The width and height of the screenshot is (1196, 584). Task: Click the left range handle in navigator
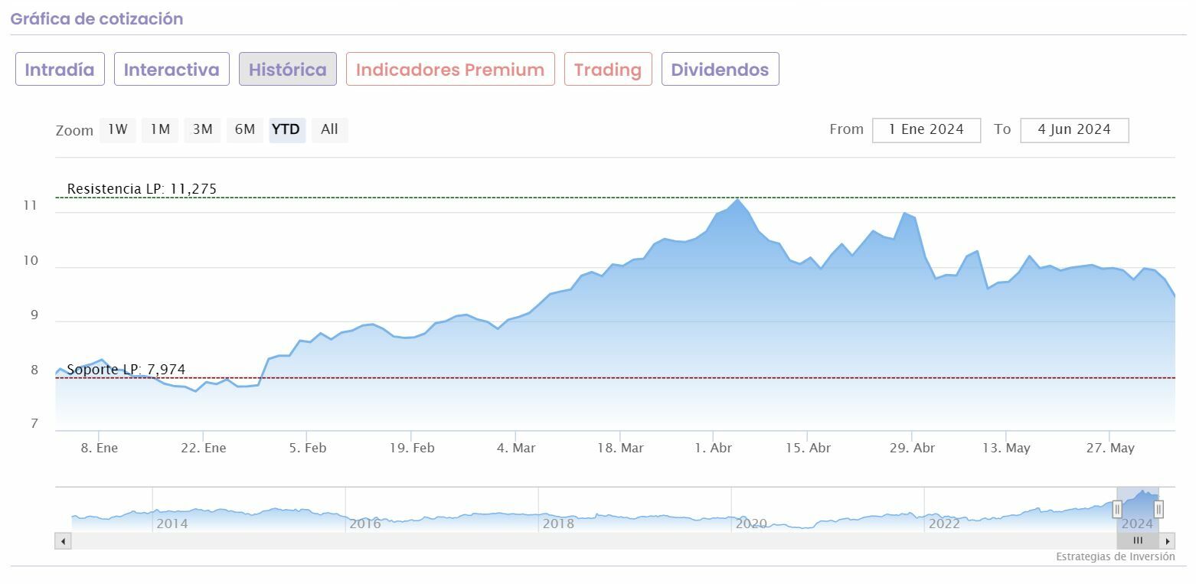pyautogui.click(x=1117, y=509)
